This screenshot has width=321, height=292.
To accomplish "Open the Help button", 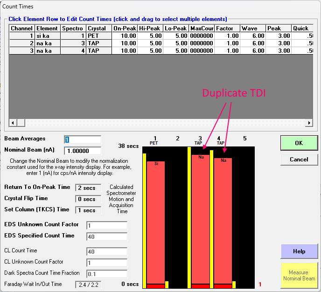I will click(x=299, y=251).
